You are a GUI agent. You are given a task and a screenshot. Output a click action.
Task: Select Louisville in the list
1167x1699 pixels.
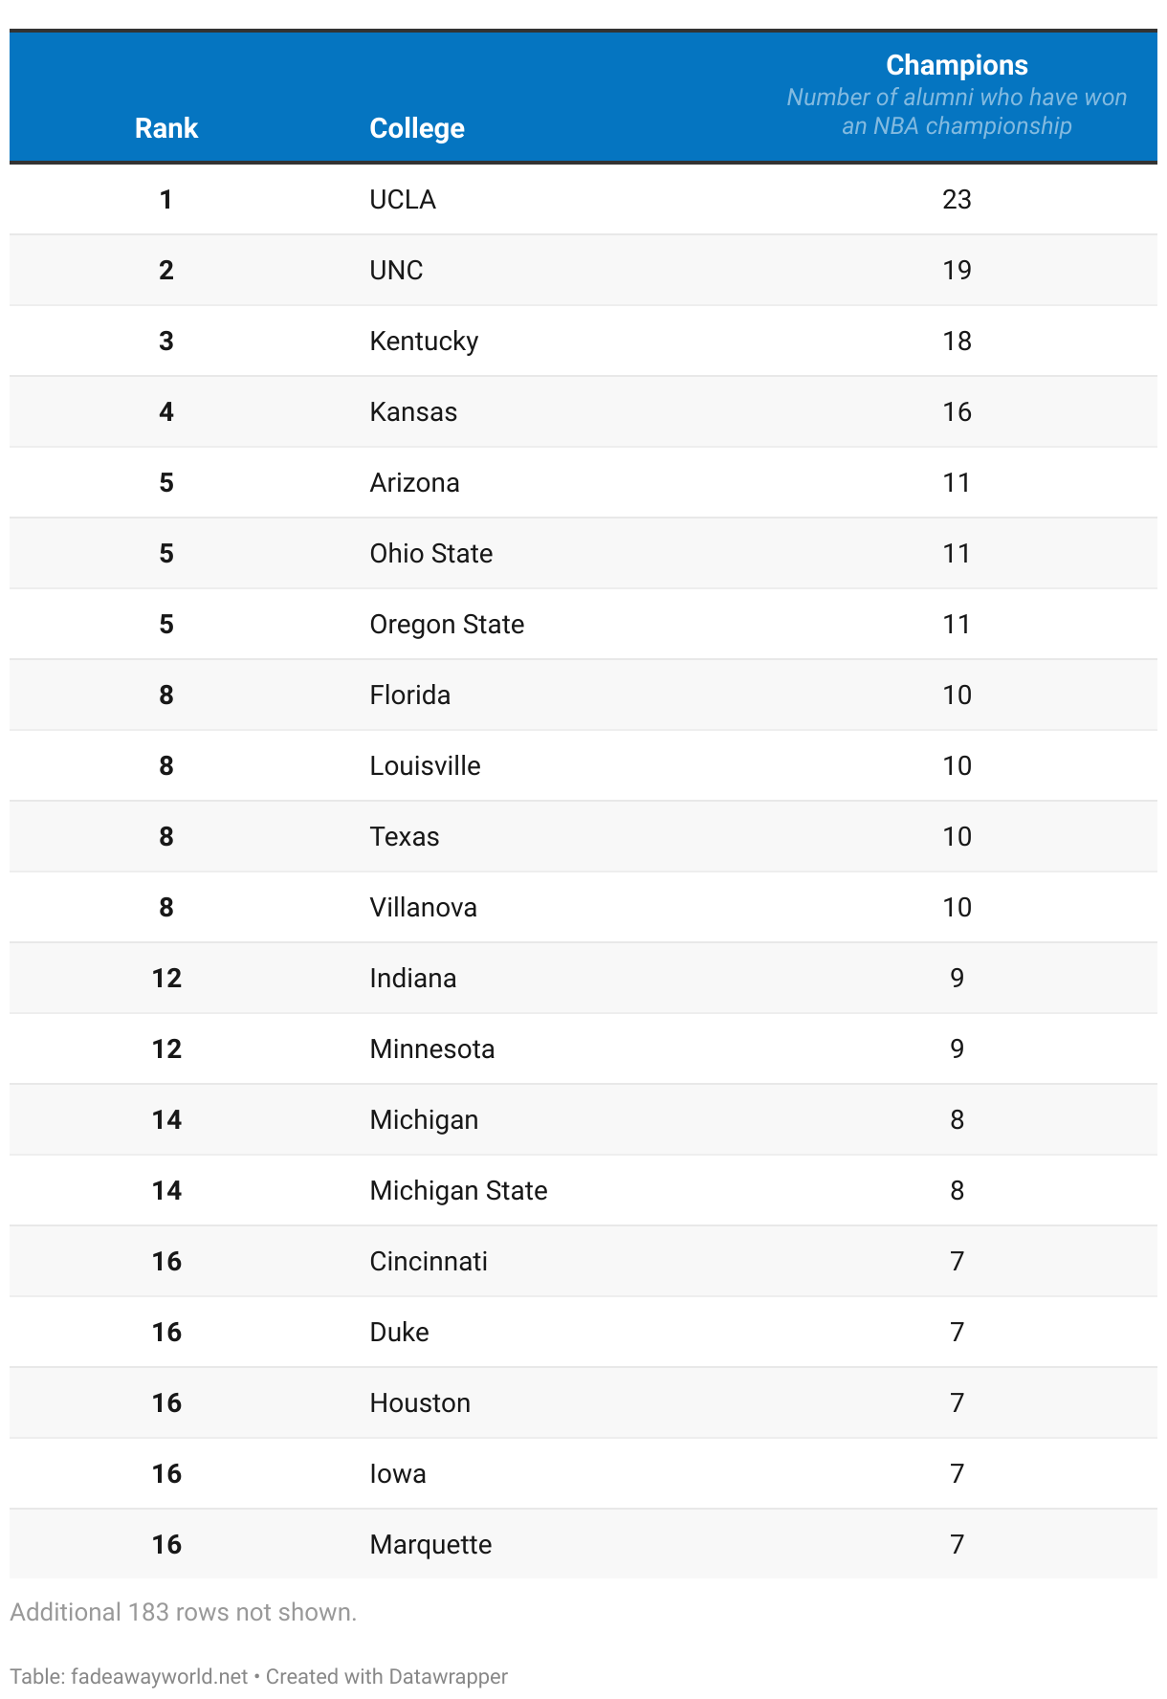pos(425,765)
